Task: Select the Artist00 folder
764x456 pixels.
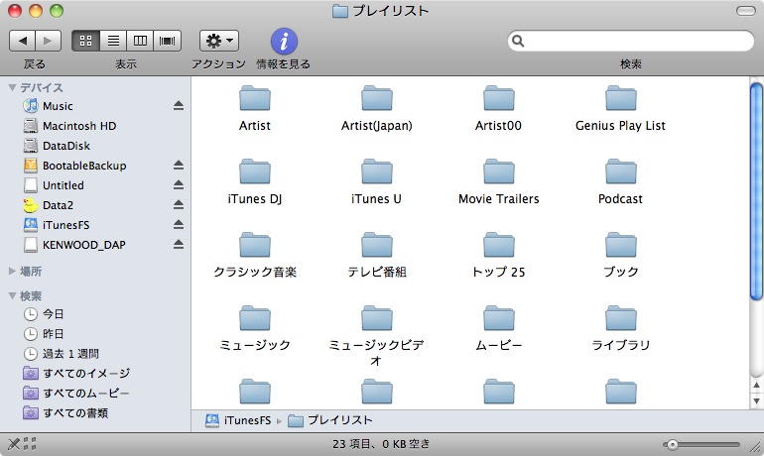Action: pos(498,99)
